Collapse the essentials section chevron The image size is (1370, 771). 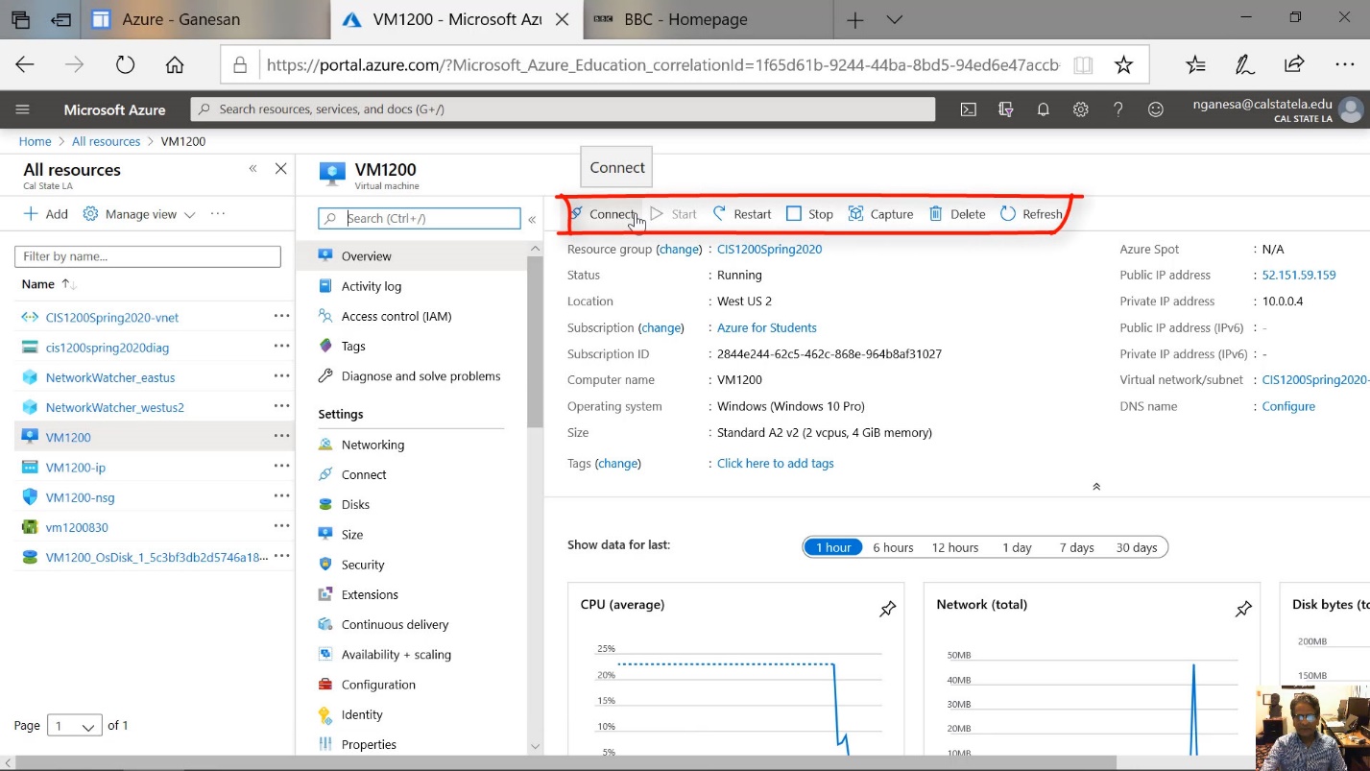coord(1095,487)
